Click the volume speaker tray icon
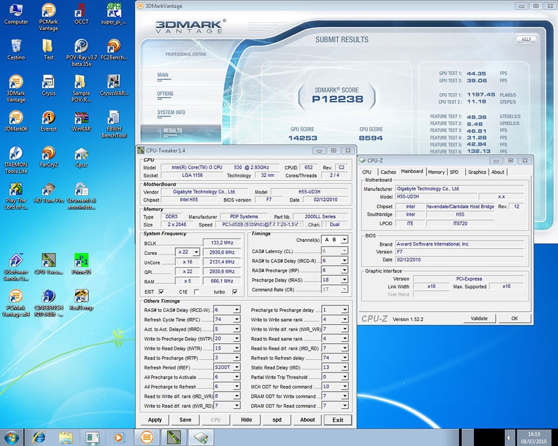 (x=510, y=438)
